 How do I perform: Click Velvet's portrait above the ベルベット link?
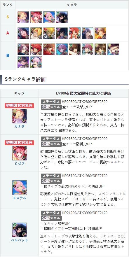[x=19, y=230]
